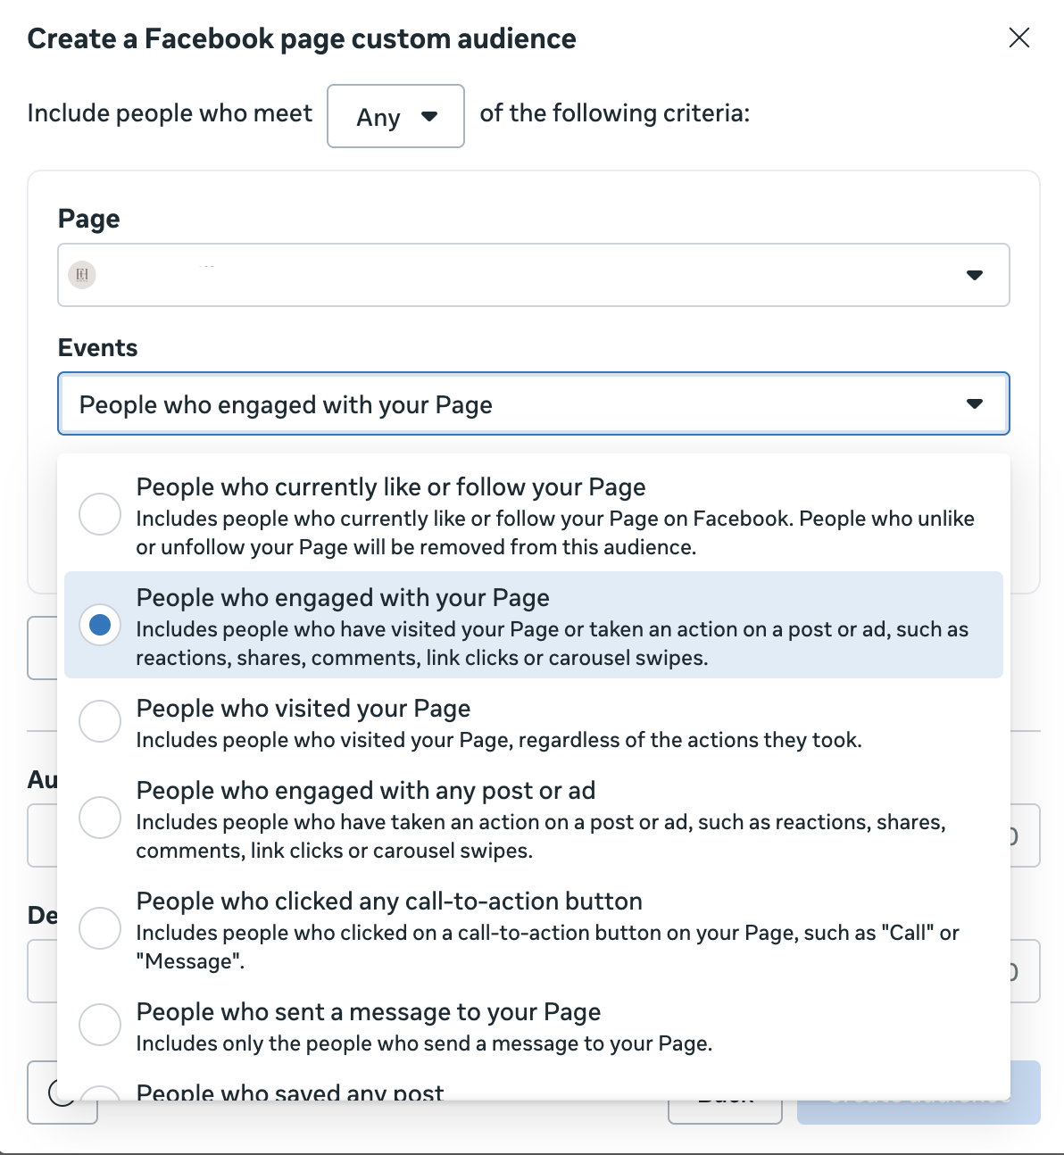Click the Events field showing selected event text
Image resolution: width=1064 pixels, height=1155 pixels.
tap(286, 404)
